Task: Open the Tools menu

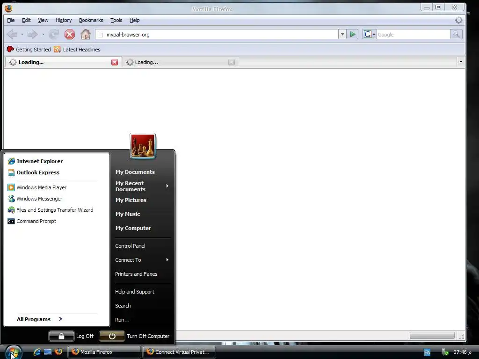Action: (x=116, y=20)
